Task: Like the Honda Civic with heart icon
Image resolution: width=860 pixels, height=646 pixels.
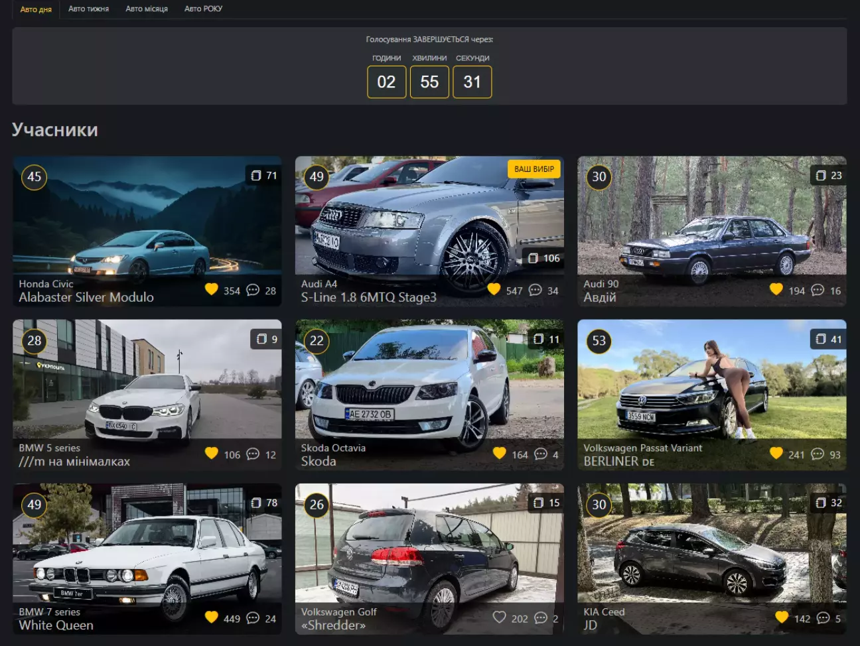Action: click(212, 289)
